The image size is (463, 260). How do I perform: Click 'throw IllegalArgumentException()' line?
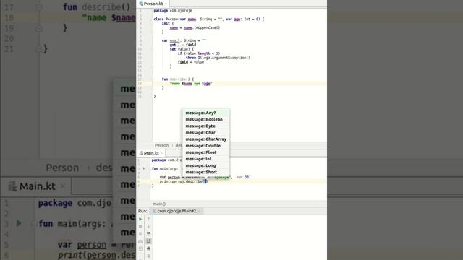point(218,58)
